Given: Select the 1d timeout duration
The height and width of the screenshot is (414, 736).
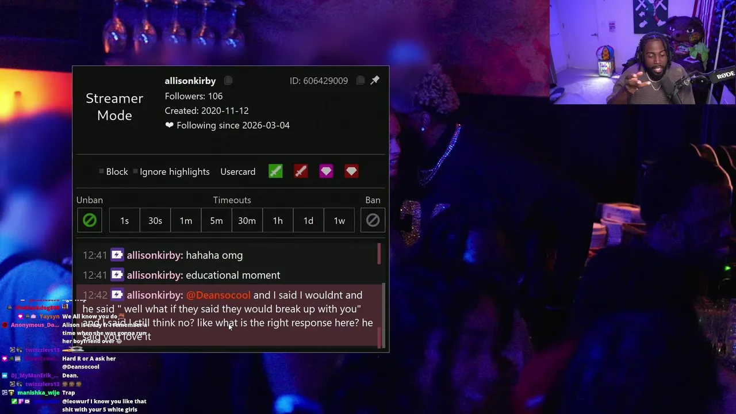Looking at the screenshot, I should click(x=308, y=220).
